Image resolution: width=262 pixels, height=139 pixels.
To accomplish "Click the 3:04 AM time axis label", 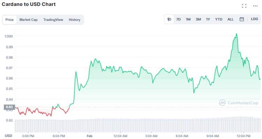I will (151, 136).
